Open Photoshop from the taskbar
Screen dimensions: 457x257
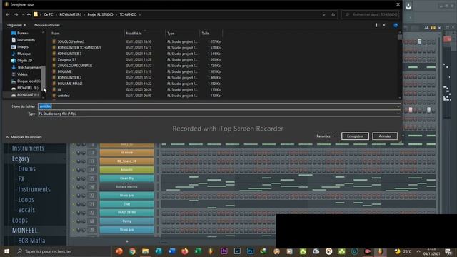point(251,251)
